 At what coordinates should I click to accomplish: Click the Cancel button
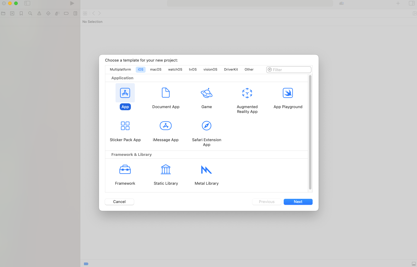tap(119, 202)
